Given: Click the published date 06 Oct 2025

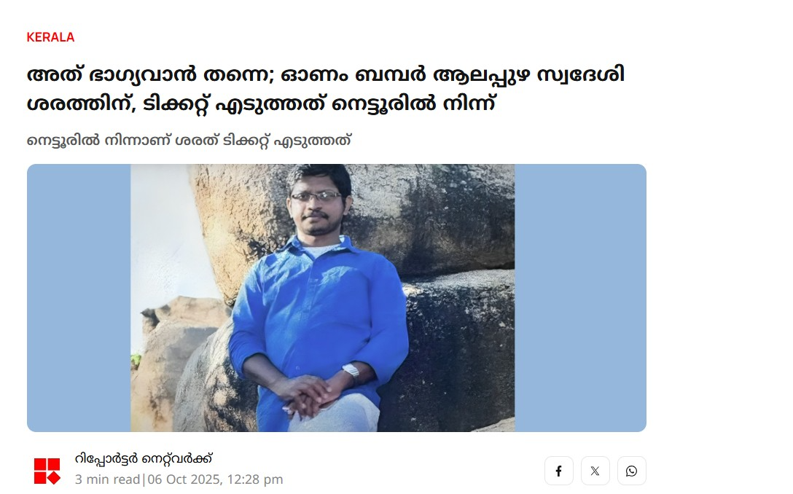Looking at the screenshot, I should [x=183, y=479].
